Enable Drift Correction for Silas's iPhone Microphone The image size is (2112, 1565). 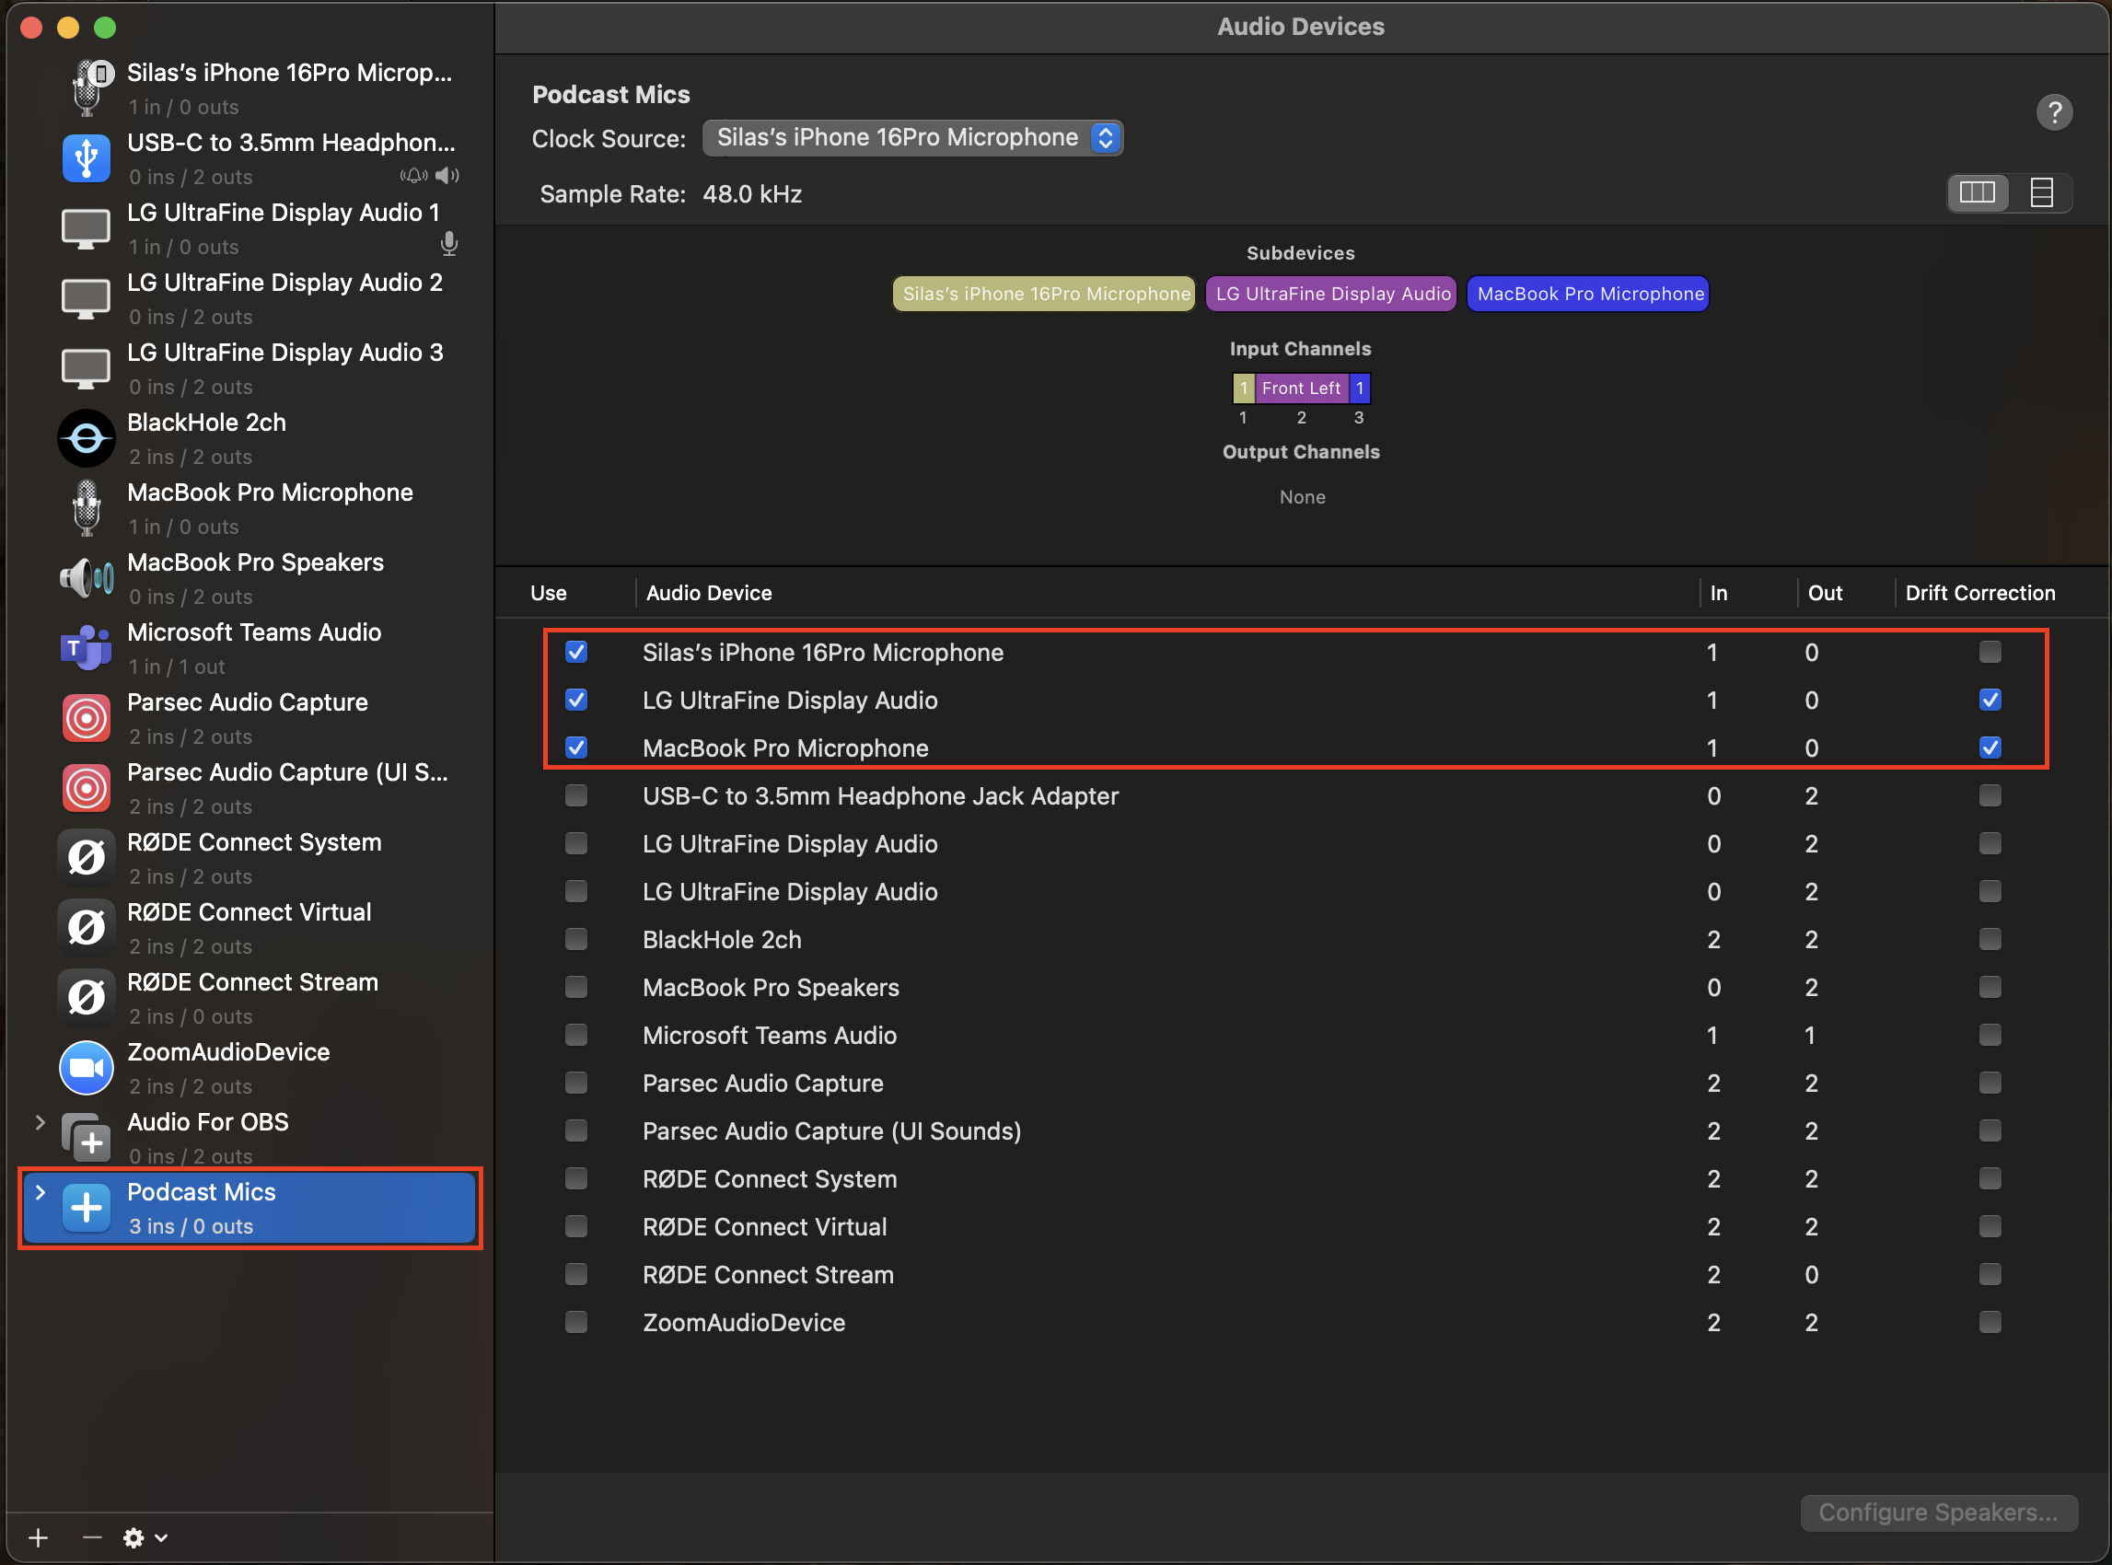tap(1990, 653)
